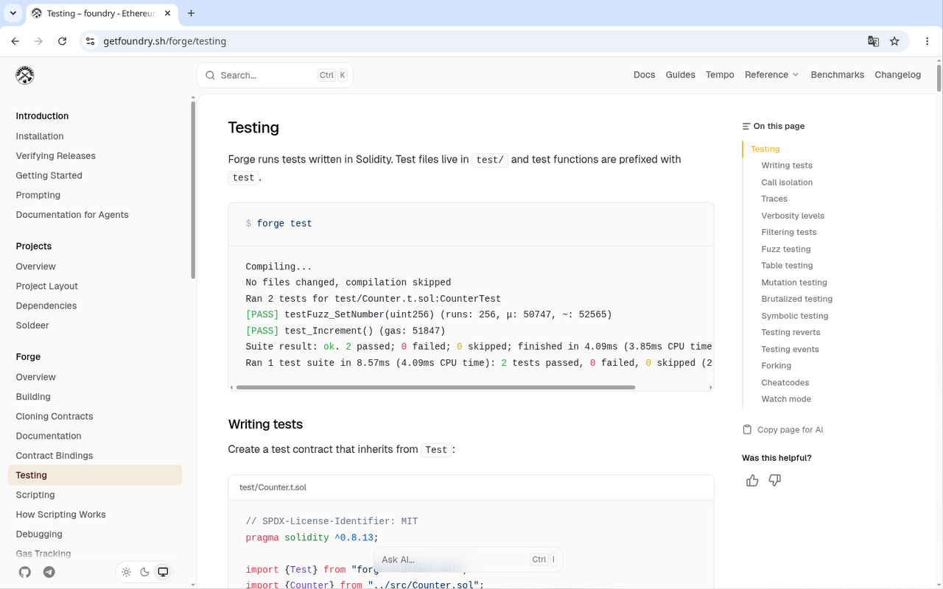Screen dimensions: 943x589
Task: Open How Scripting Works link
Action: (61, 515)
